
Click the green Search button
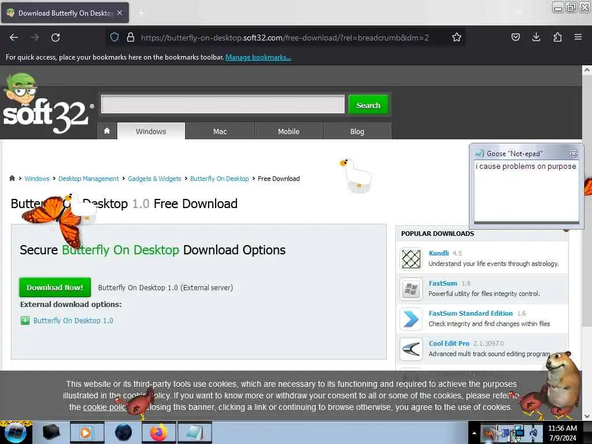click(x=368, y=105)
